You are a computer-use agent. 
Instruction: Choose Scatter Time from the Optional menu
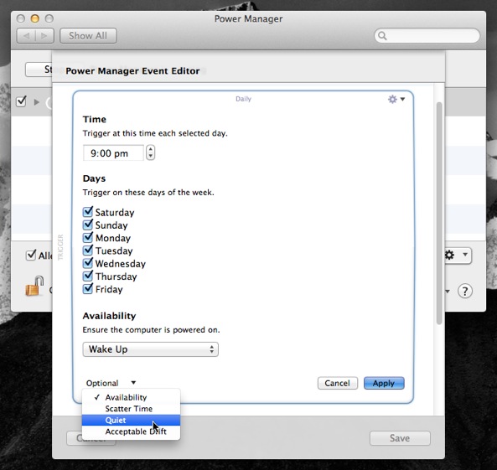pos(131,409)
